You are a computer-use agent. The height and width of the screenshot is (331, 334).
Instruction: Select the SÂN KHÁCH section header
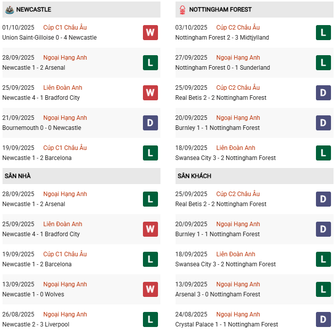click(x=194, y=176)
